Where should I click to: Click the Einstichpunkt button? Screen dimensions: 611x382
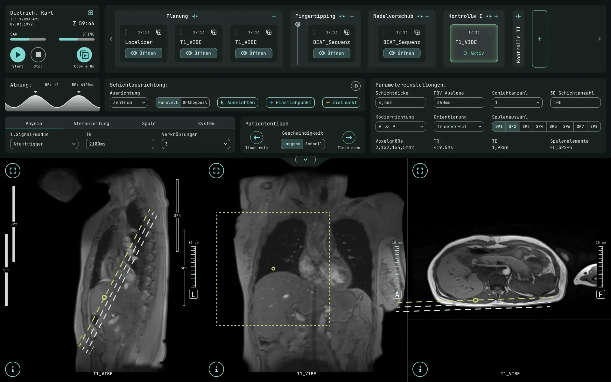pos(290,103)
